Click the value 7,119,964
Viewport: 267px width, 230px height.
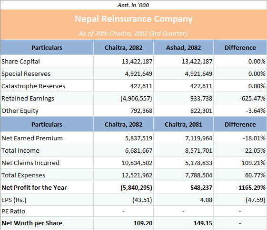pos(198,138)
